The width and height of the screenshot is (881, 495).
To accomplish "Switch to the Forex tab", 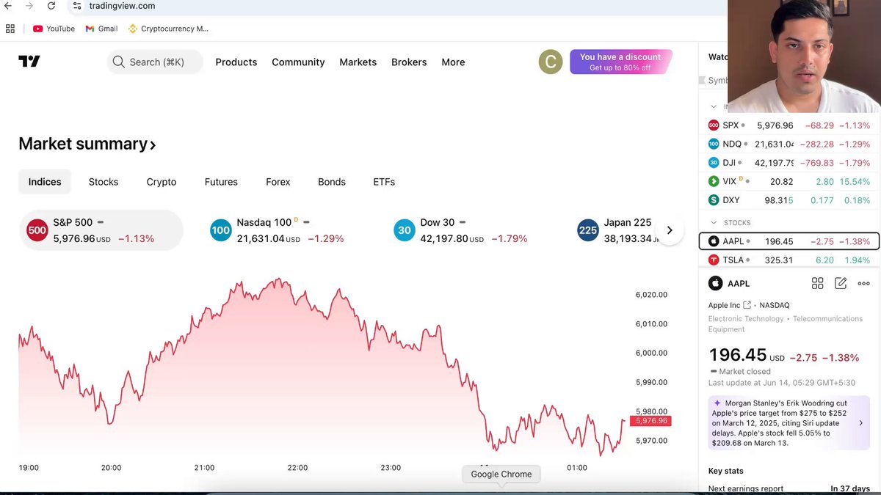I will pos(278,182).
